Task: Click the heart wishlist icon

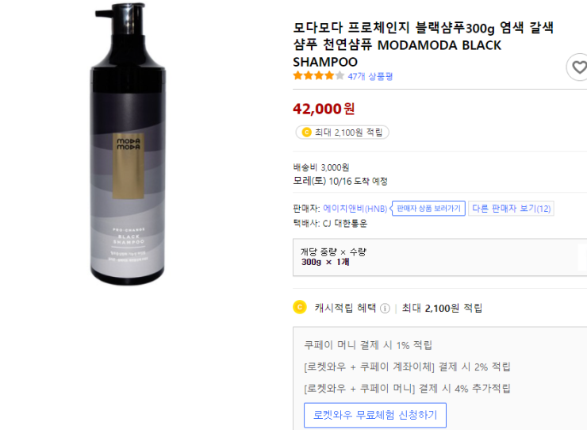Action: click(579, 67)
